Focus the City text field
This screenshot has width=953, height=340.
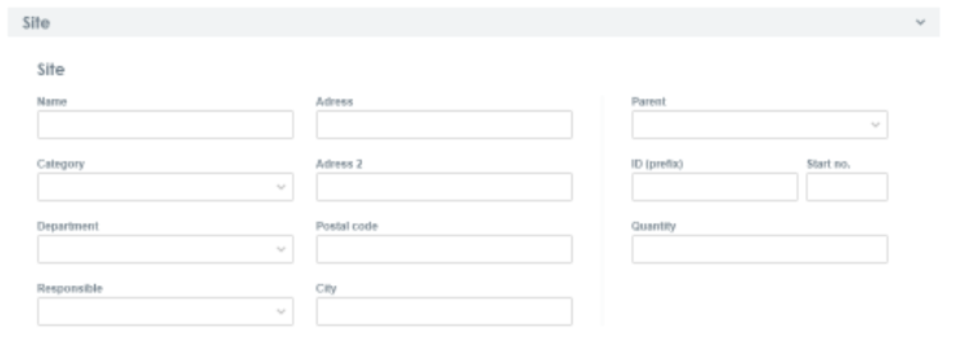click(x=444, y=311)
